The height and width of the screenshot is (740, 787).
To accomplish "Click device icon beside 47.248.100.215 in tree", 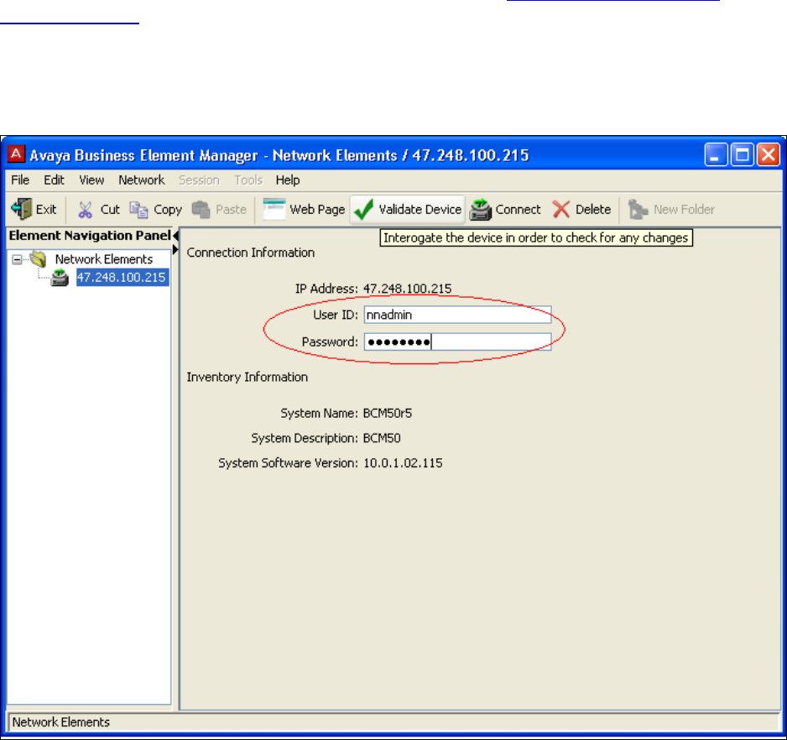I will (60, 278).
